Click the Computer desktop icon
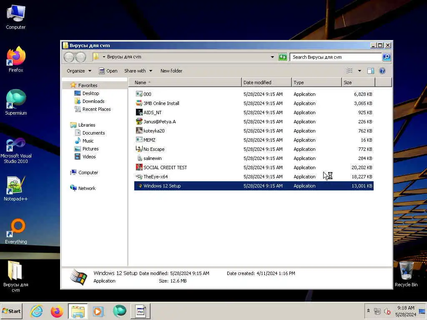Image resolution: width=427 pixels, height=320 pixels. pyautogui.click(x=15, y=17)
